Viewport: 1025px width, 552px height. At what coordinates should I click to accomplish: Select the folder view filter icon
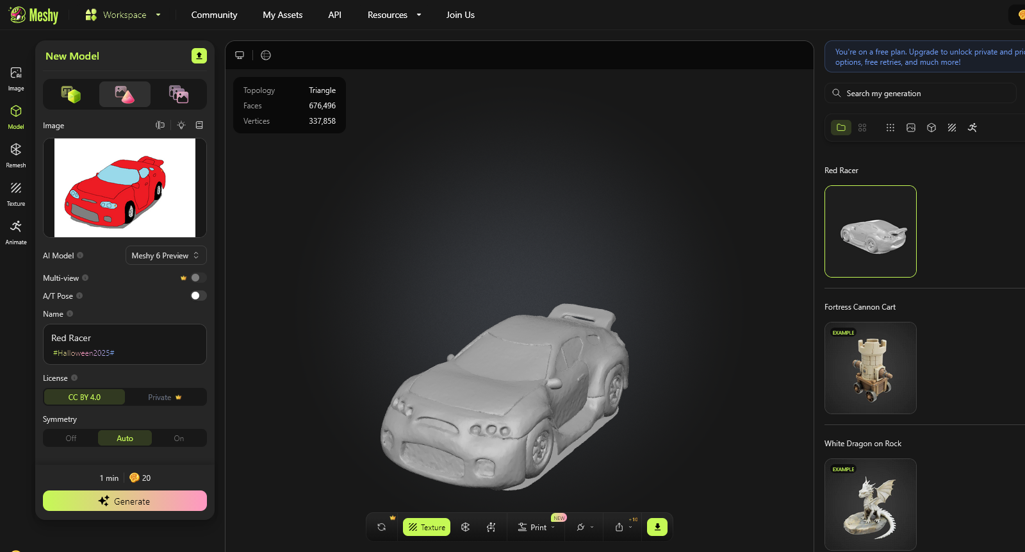841,128
